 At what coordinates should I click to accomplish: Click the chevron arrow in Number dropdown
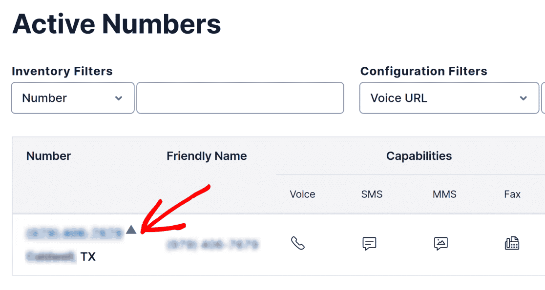(x=119, y=98)
